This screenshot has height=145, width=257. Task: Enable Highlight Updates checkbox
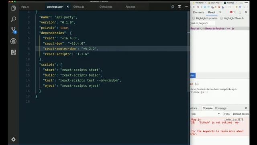click(194, 18)
